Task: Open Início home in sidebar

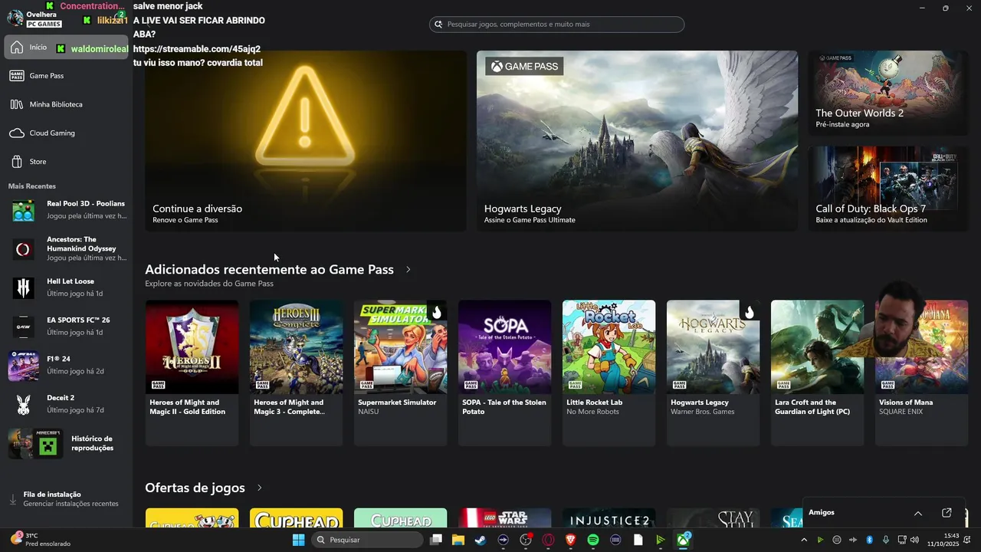Action: point(66,48)
